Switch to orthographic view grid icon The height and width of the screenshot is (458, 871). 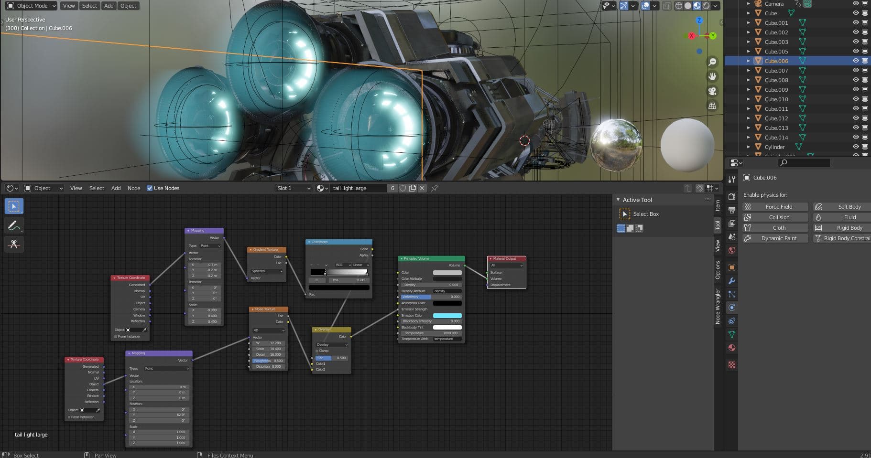(x=712, y=106)
